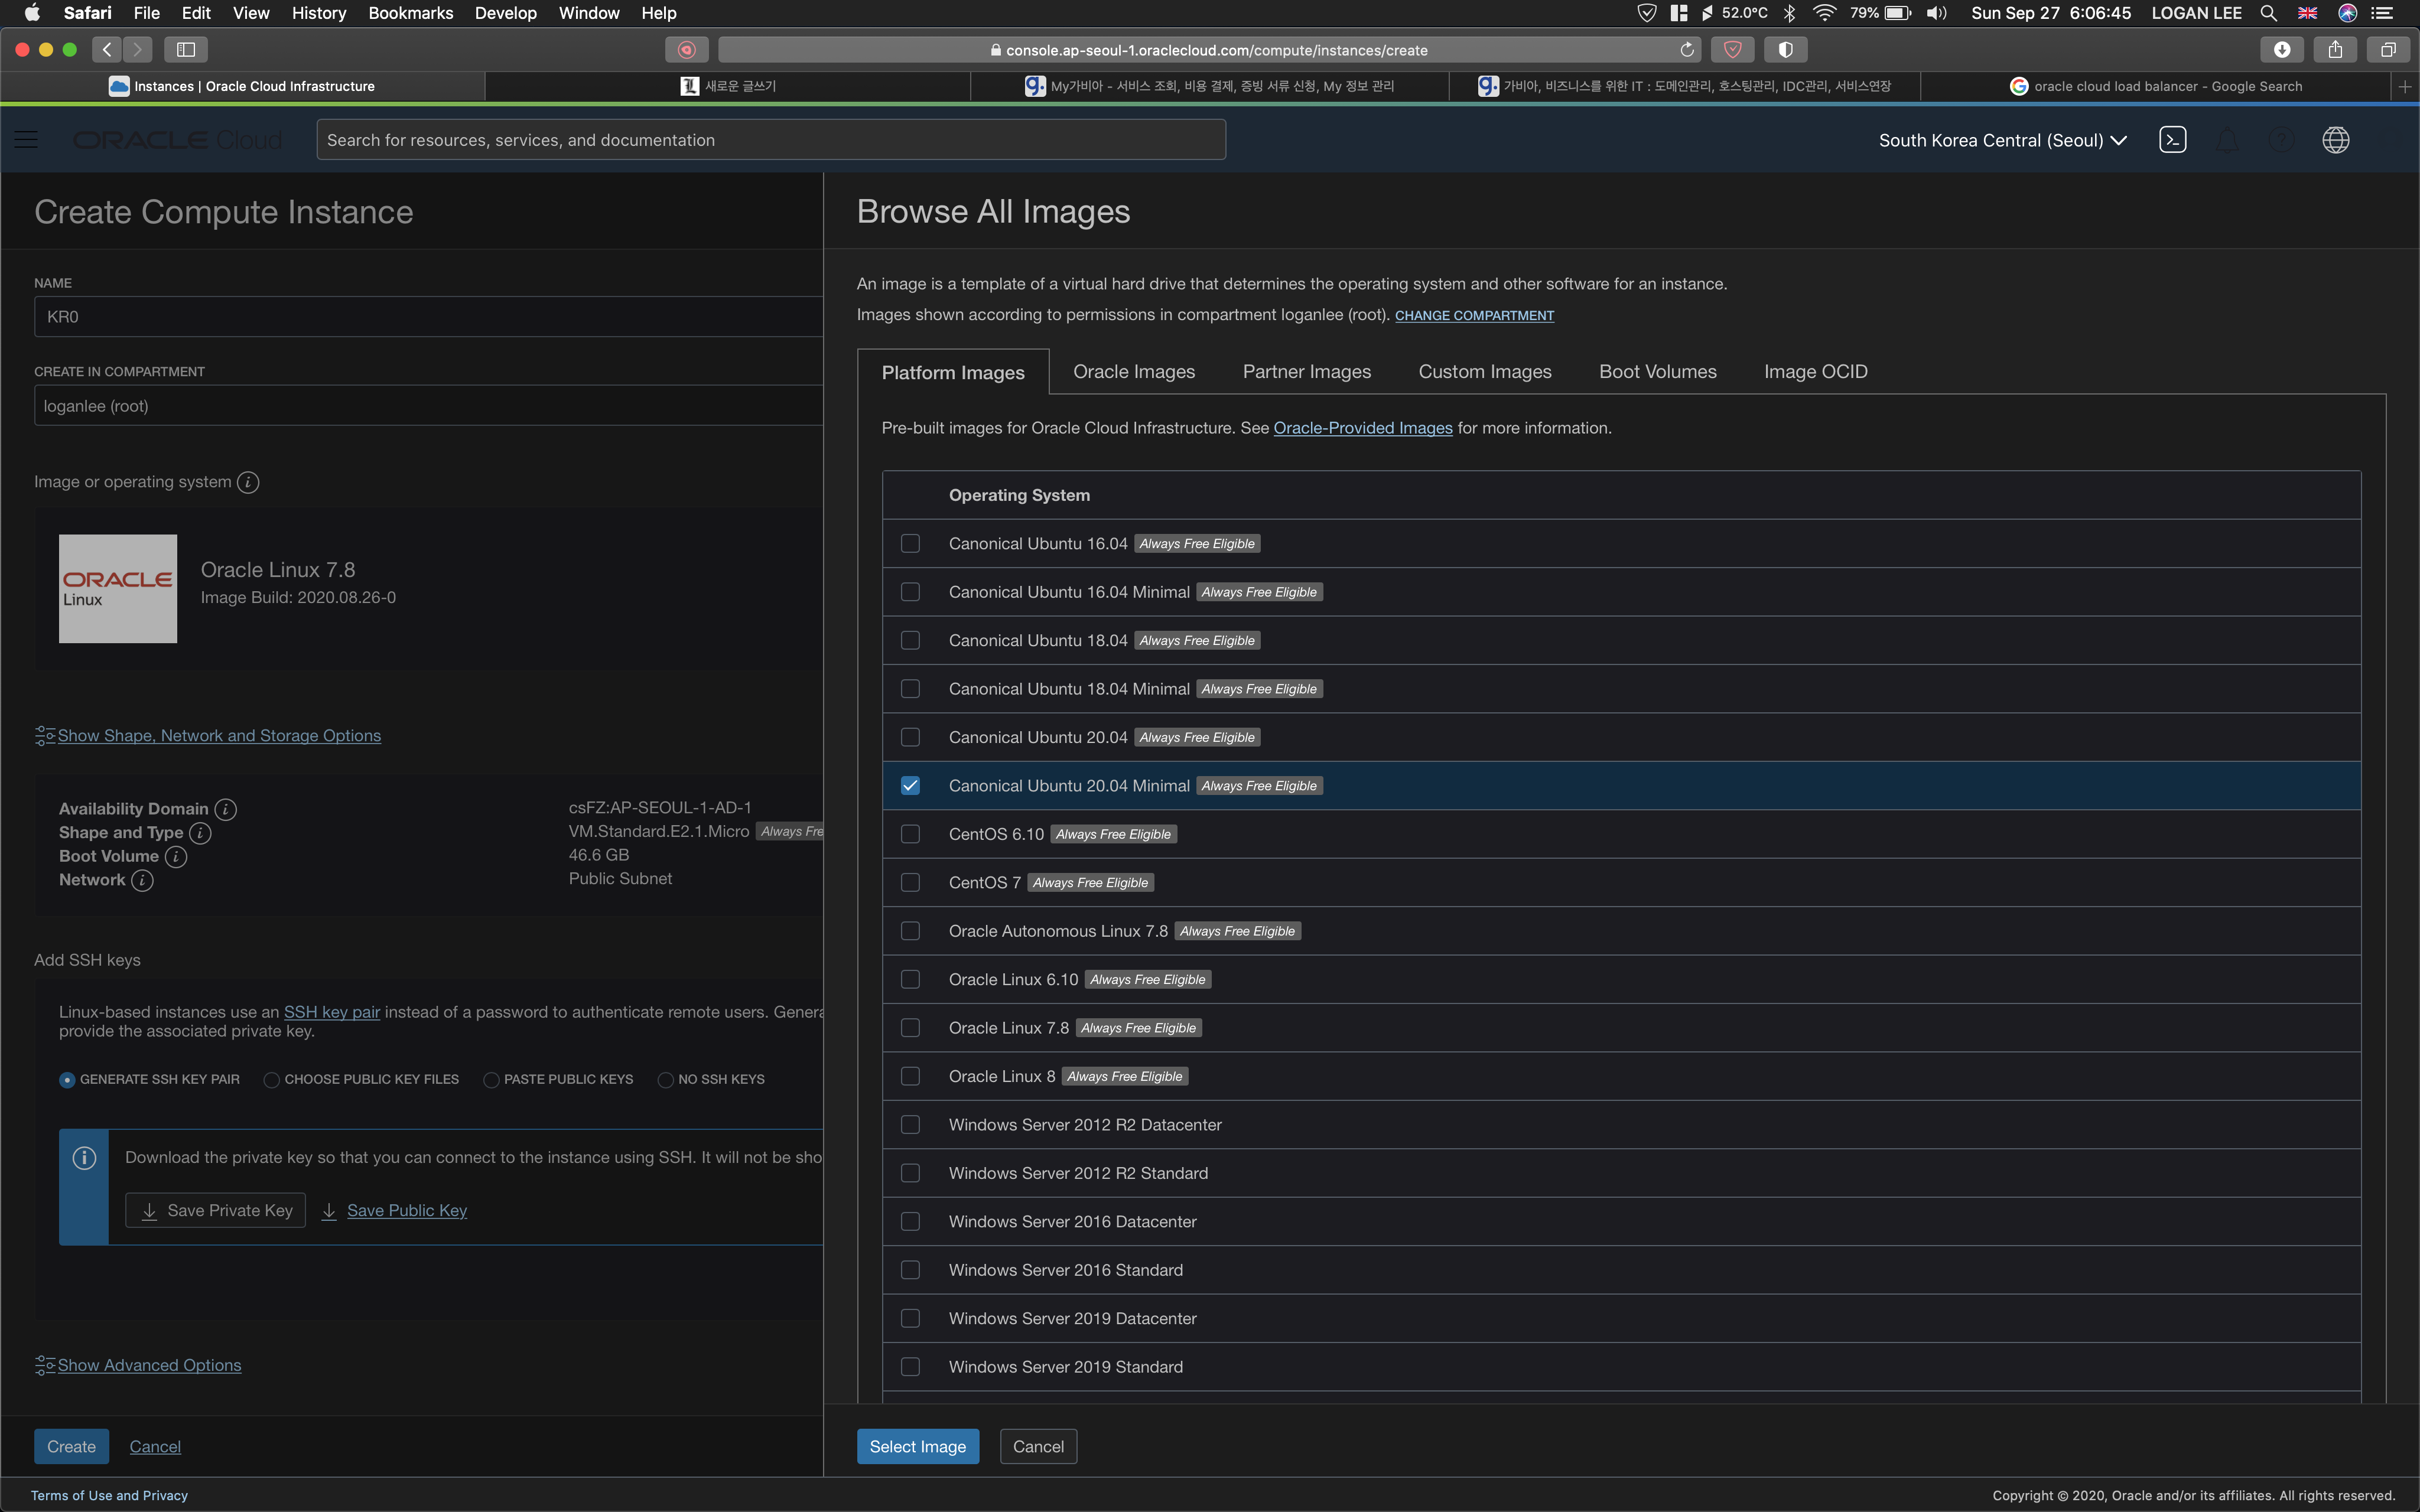This screenshot has height=1512, width=2420.
Task: Click the language globe icon
Action: pos(2335,140)
